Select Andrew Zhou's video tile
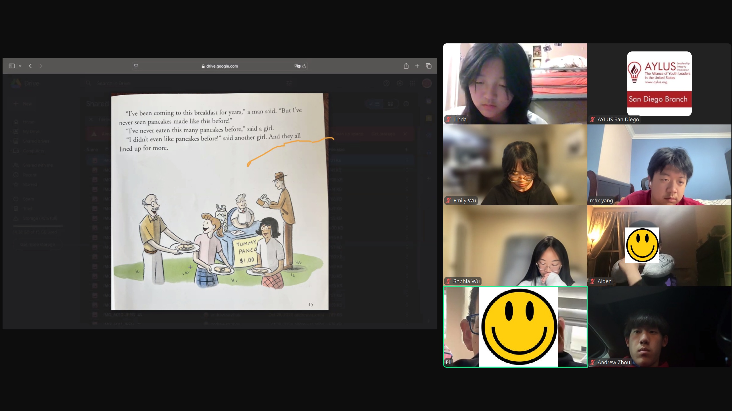The image size is (732, 411). click(659, 327)
